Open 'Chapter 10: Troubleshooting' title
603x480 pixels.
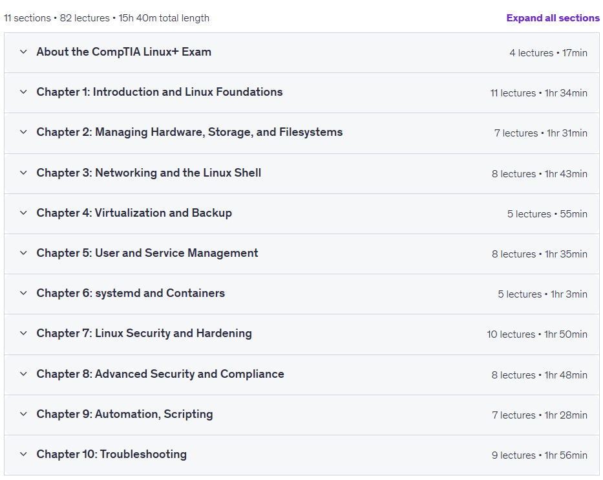click(112, 454)
